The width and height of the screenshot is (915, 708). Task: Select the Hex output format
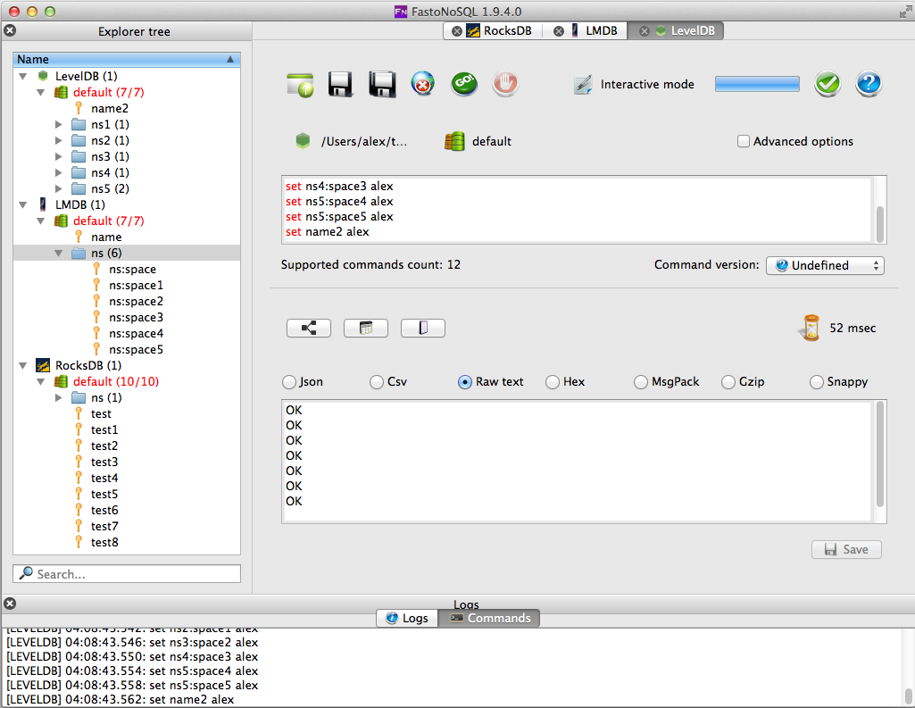[552, 382]
